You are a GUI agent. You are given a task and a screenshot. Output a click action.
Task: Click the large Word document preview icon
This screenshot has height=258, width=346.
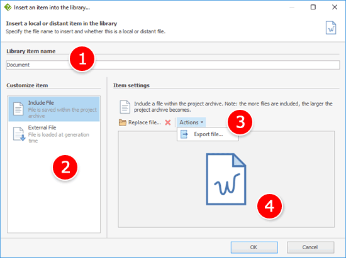tap(226, 179)
